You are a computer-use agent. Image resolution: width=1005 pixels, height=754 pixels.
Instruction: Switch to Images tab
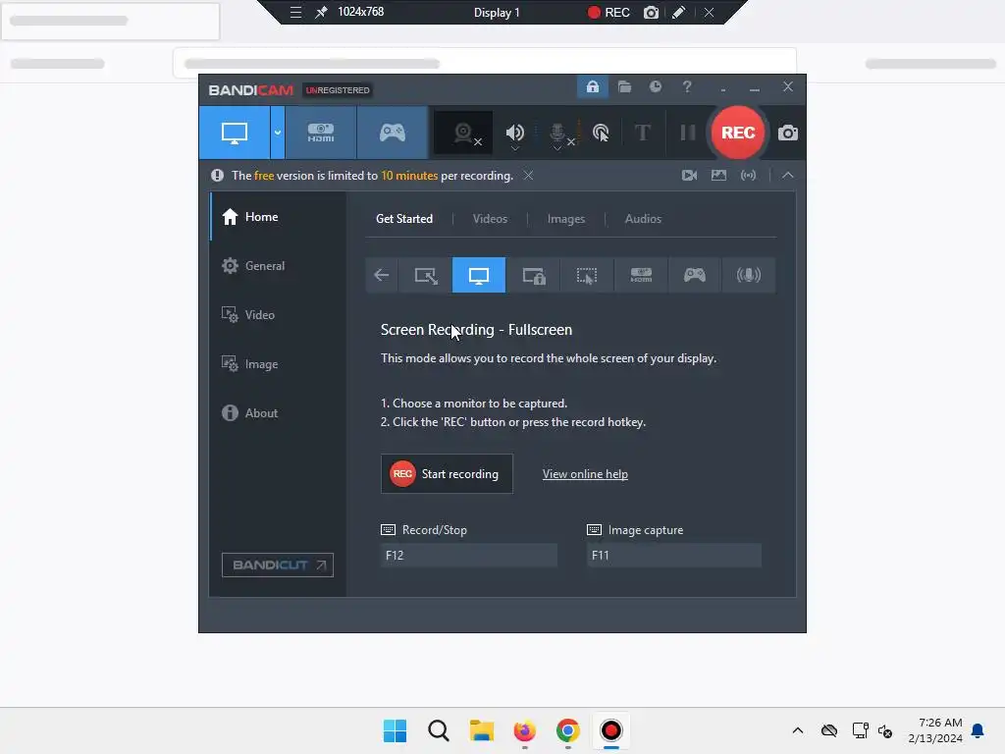pyautogui.click(x=566, y=219)
